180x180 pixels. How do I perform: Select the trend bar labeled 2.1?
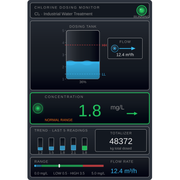click(x=73, y=144)
